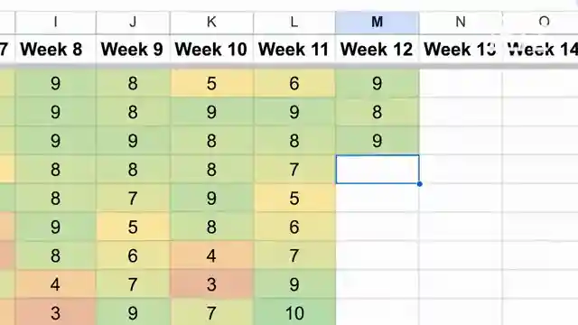Select column M header

[x=378, y=22]
